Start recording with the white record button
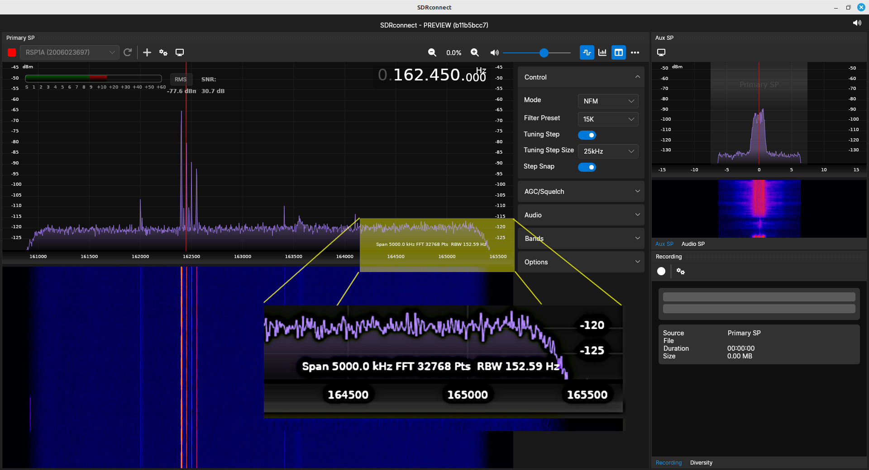 pos(661,271)
